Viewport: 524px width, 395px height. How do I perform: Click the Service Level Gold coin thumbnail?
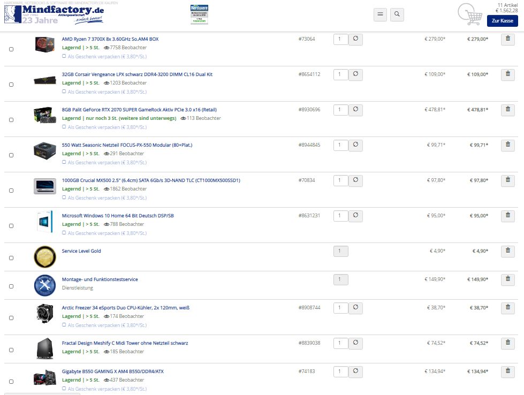pos(45,257)
